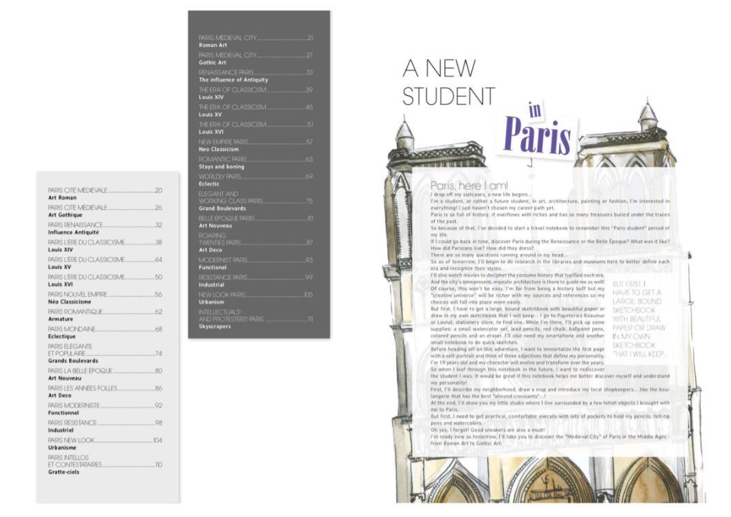Select the "Gratte-ciels" subtitle
The height and width of the screenshot is (517, 731).
(x=64, y=472)
